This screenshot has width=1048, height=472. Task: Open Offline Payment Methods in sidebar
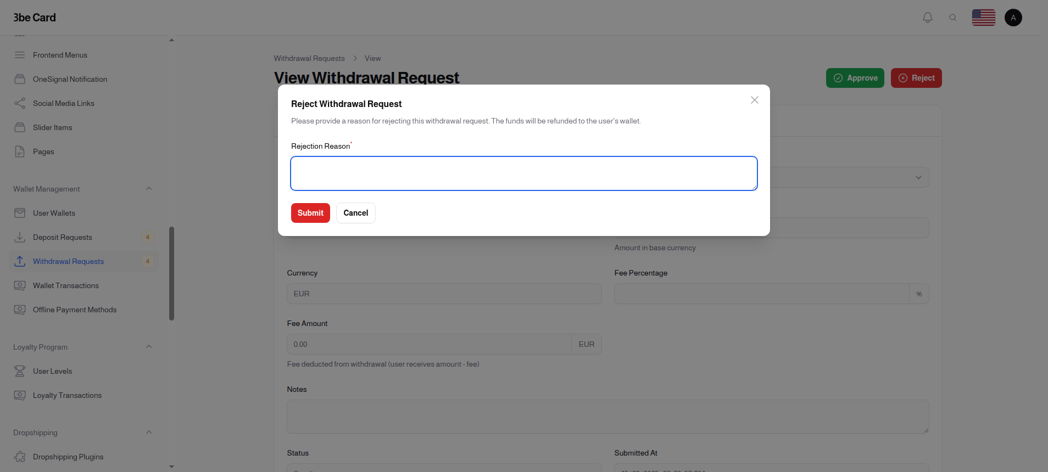coord(83,310)
